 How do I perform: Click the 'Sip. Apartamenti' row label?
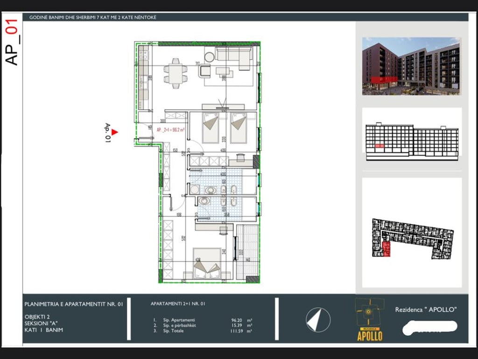pos(179,320)
